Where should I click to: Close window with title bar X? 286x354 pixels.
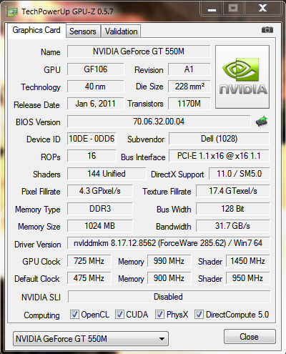click(262, 9)
